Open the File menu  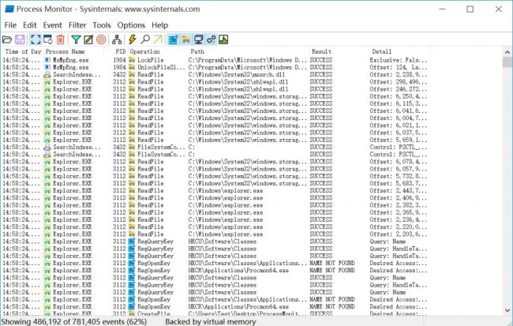(x=10, y=25)
